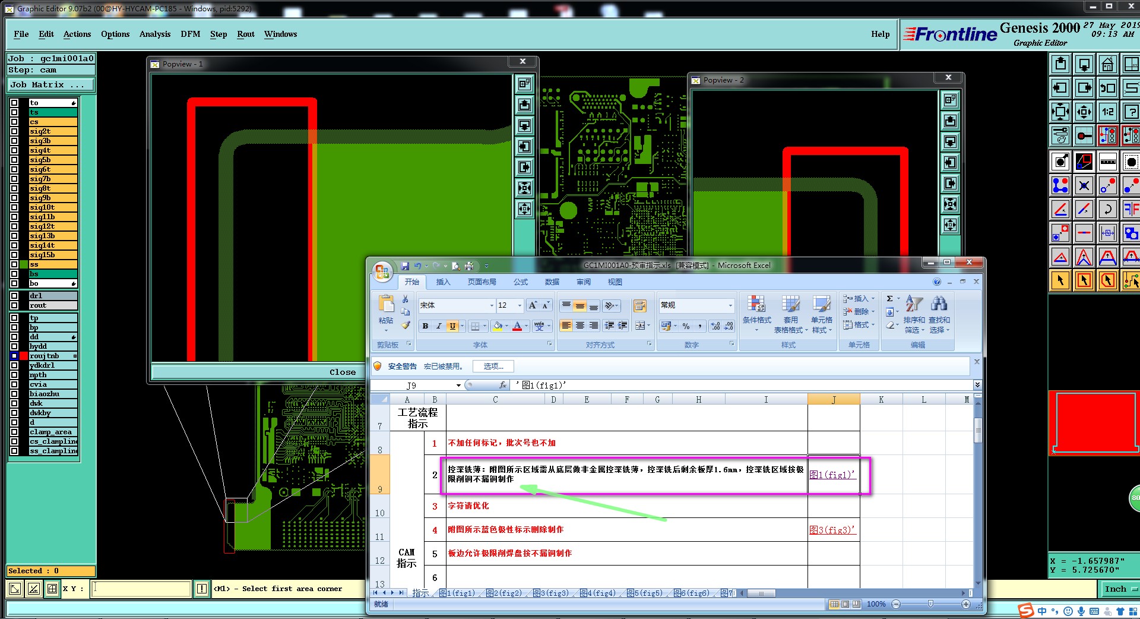This screenshot has width=1140, height=619.
Task: Click the home view icon in Genesis toolbar
Action: click(1108, 64)
